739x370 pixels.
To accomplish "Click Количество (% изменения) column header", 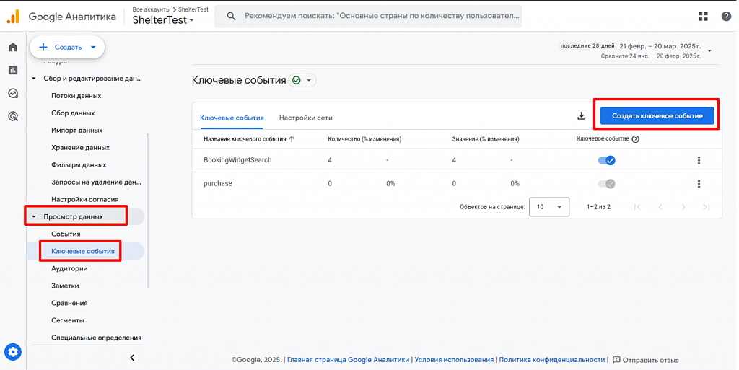I will [364, 139].
